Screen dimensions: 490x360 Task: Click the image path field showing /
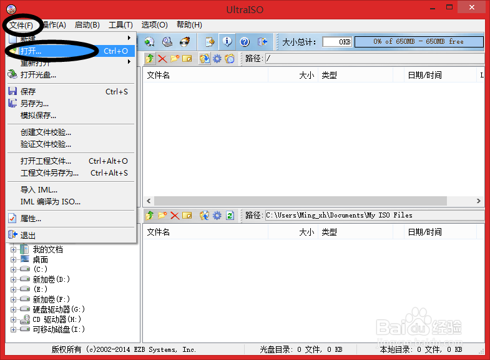coord(375,59)
